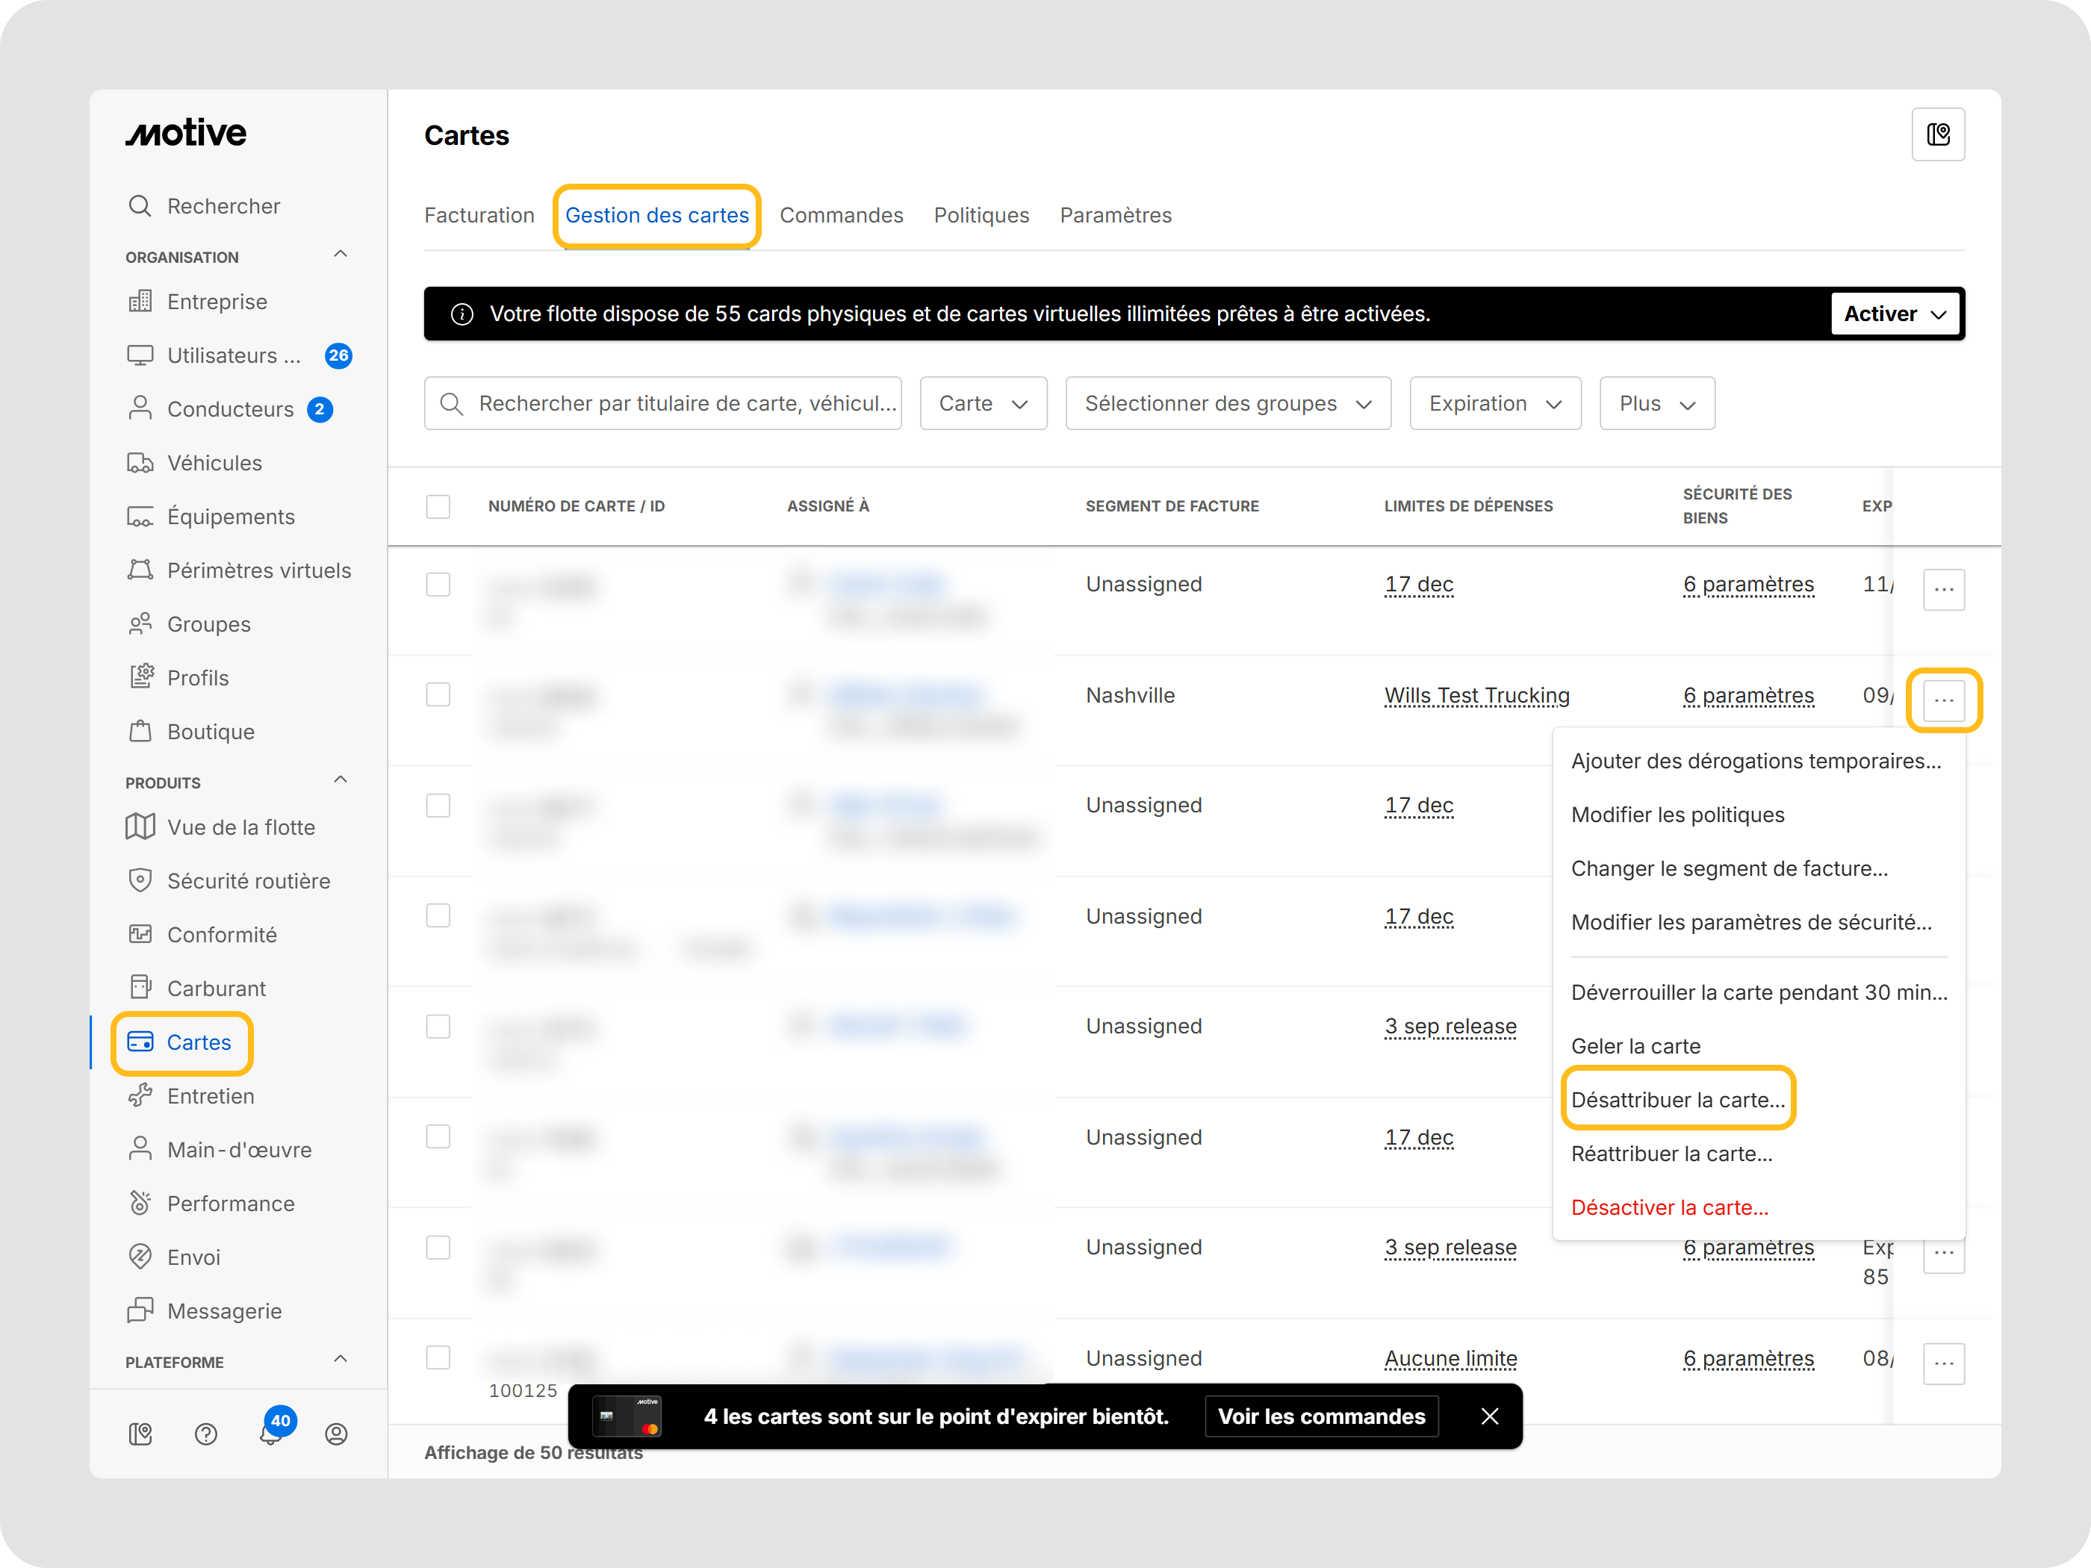Image resolution: width=2091 pixels, height=1568 pixels.
Task: Open Conducteurs in sidebar
Action: 230,409
